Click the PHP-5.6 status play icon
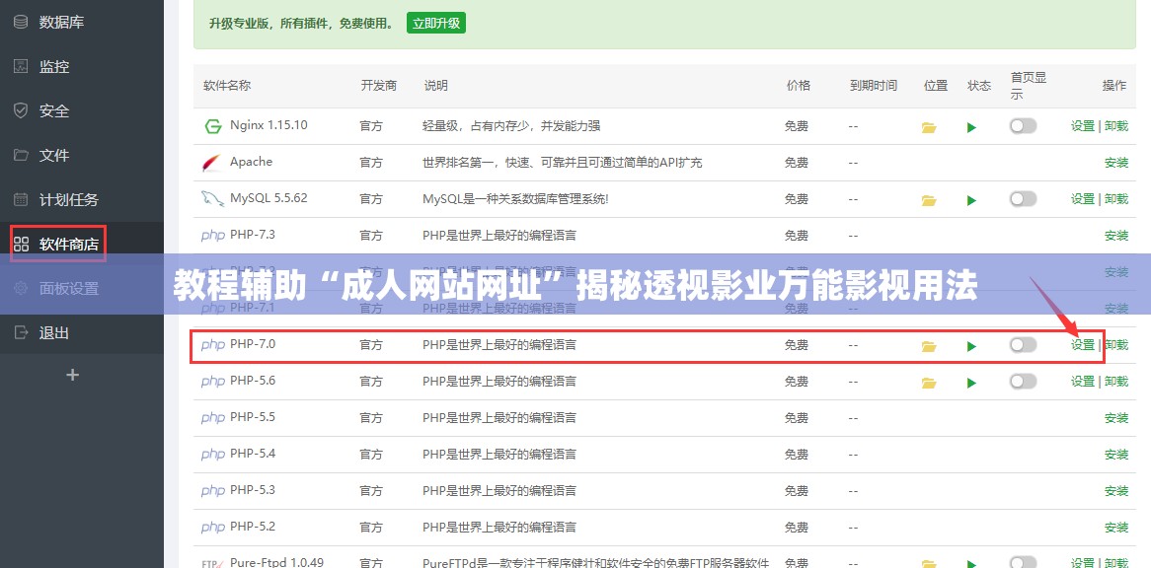 coord(972,383)
